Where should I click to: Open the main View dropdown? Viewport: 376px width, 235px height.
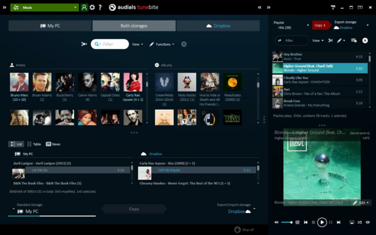click(x=137, y=44)
